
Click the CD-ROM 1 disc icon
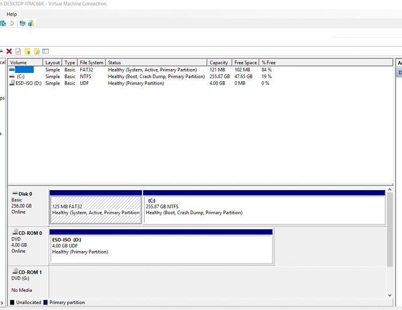coord(15,271)
